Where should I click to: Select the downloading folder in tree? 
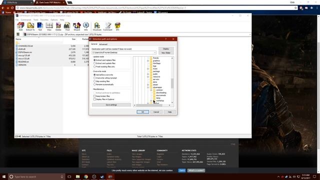[161, 92]
